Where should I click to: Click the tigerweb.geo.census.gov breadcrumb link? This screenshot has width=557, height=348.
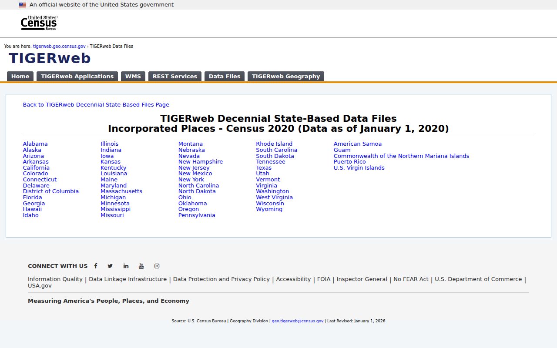pyautogui.click(x=59, y=46)
